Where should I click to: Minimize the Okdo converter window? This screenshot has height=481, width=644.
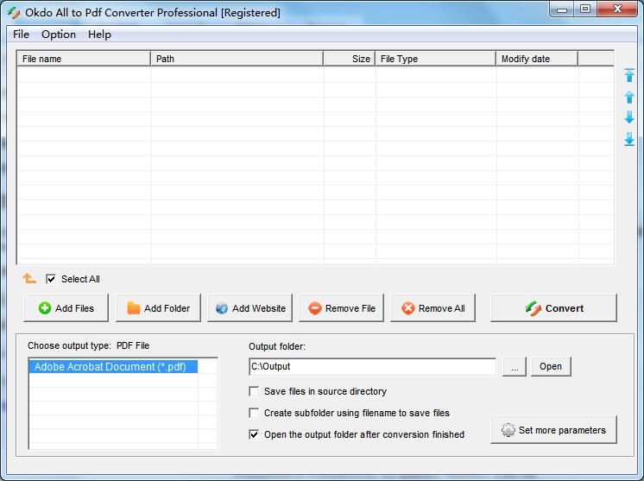[x=562, y=9]
